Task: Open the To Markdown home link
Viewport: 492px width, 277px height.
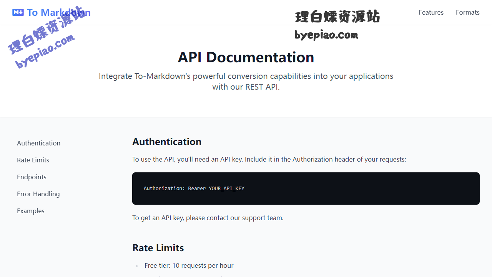Action: (52, 12)
